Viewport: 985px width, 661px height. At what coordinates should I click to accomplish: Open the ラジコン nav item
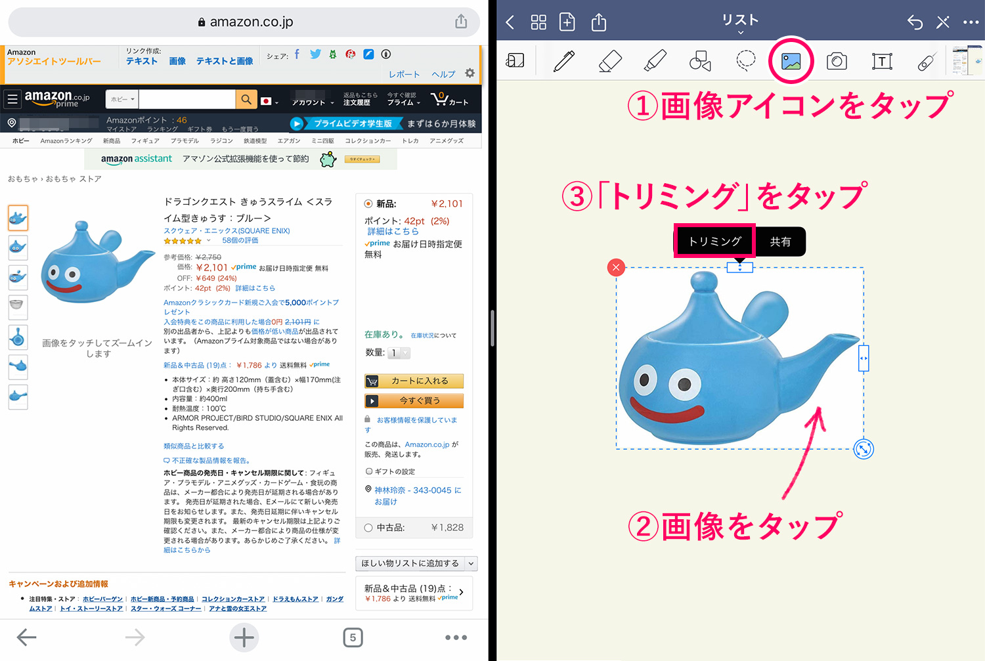click(221, 140)
